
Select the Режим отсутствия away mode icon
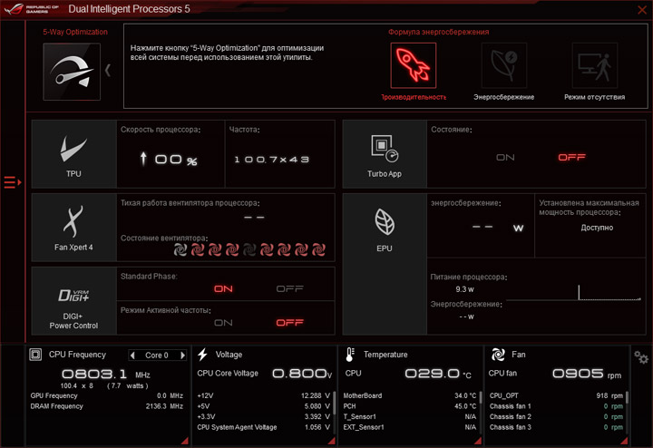pos(594,65)
